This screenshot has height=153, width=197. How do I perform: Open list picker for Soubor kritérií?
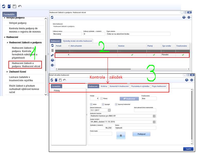(x=154, y=122)
